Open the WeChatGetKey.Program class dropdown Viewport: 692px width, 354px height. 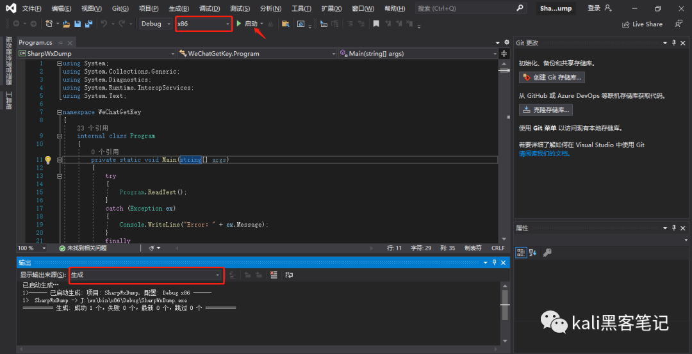[x=258, y=54]
